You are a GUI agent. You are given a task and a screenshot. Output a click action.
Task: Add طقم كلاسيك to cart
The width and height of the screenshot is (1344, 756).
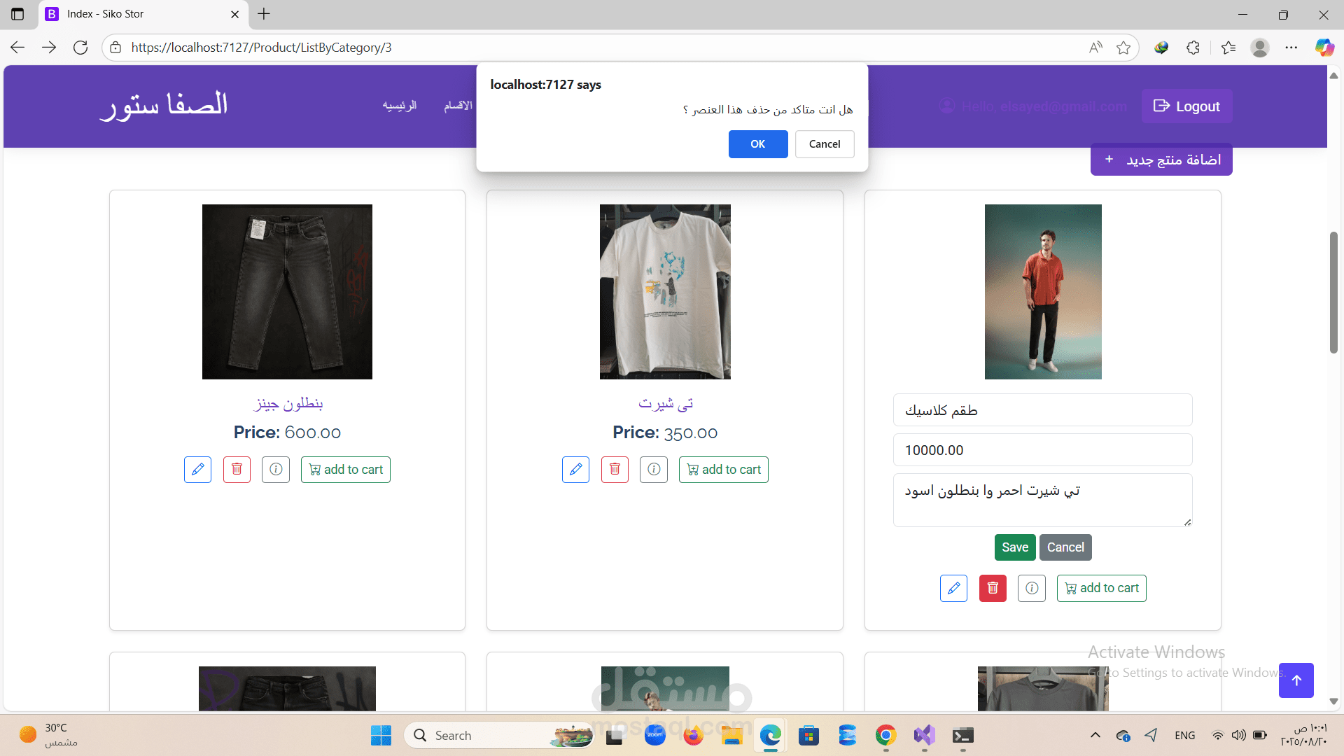(1102, 589)
